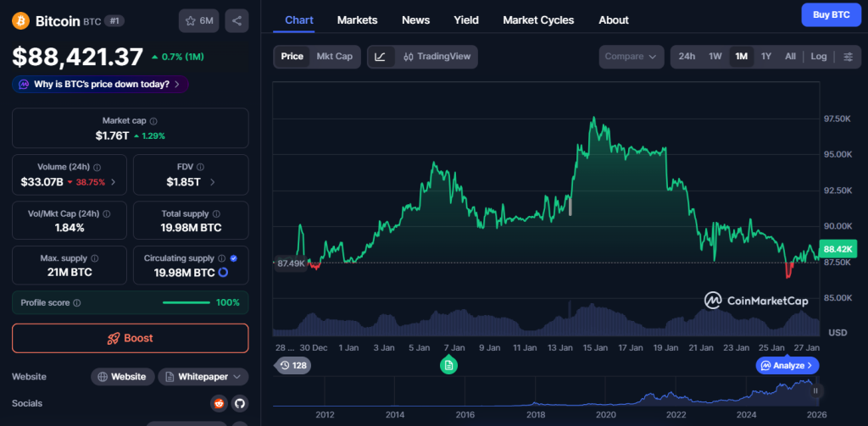Click the Boost button

pyautogui.click(x=130, y=338)
